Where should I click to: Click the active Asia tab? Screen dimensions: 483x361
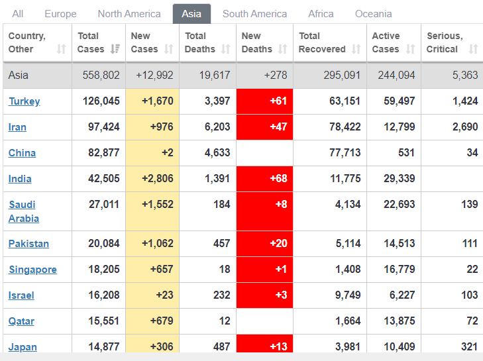(191, 14)
